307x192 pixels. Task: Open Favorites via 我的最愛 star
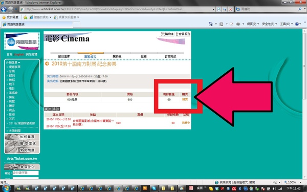[x=10, y=17]
